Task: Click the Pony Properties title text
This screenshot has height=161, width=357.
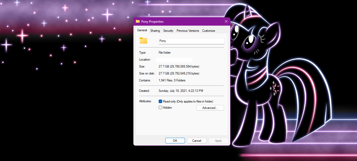Action: click(x=152, y=22)
